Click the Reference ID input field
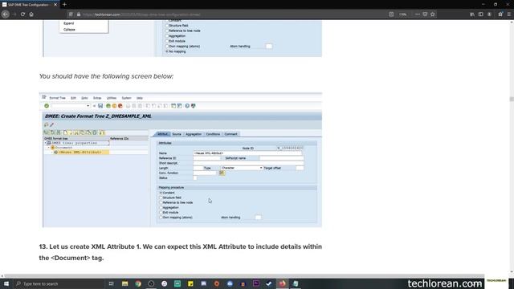 coord(207,158)
